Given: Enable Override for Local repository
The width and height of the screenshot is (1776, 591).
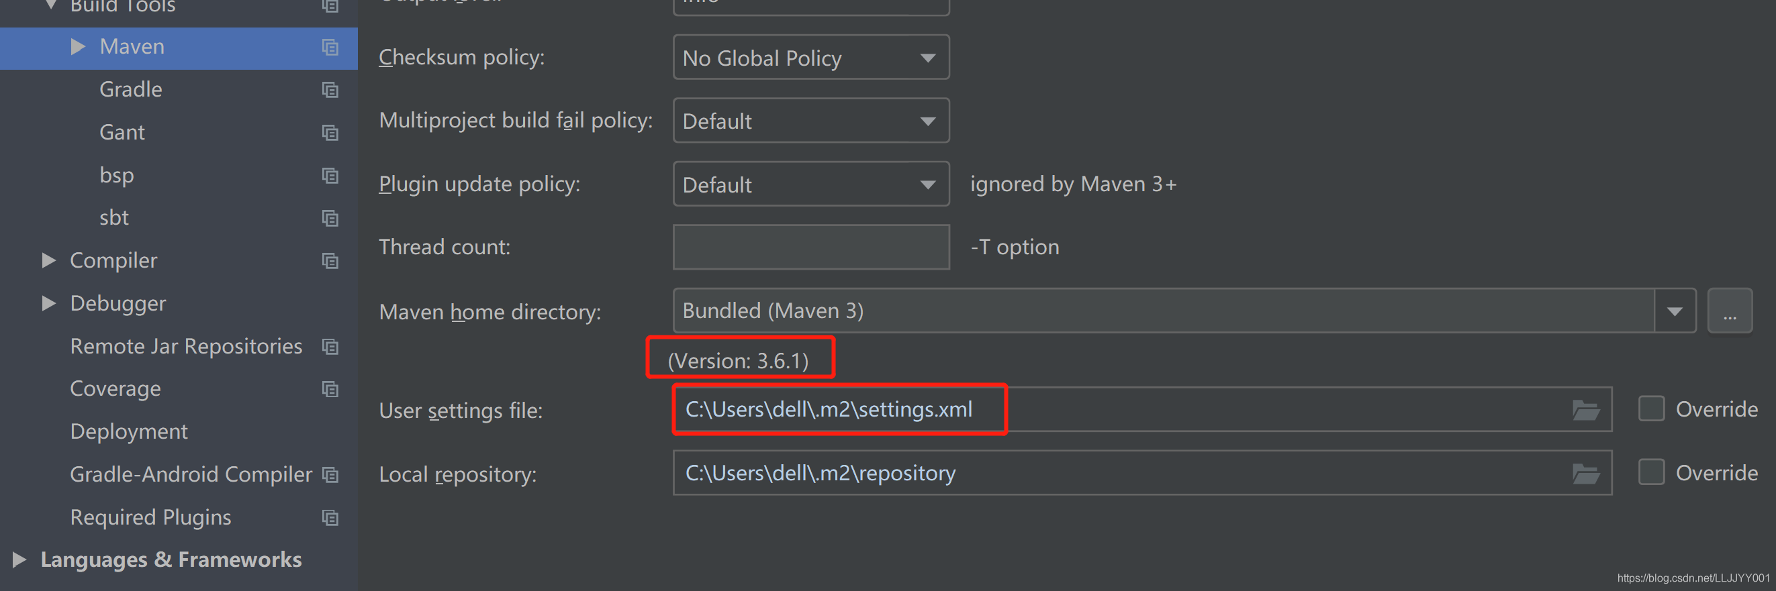Looking at the screenshot, I should pyautogui.click(x=1651, y=472).
